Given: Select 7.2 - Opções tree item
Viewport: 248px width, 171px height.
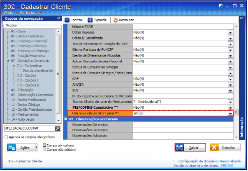Looking at the screenshot, I should [x=26, y=75].
